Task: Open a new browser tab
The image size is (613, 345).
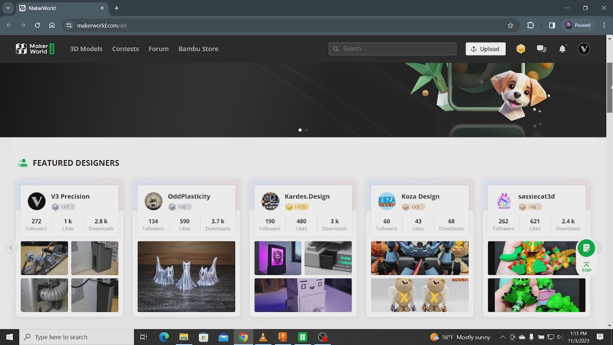Action: [x=116, y=8]
